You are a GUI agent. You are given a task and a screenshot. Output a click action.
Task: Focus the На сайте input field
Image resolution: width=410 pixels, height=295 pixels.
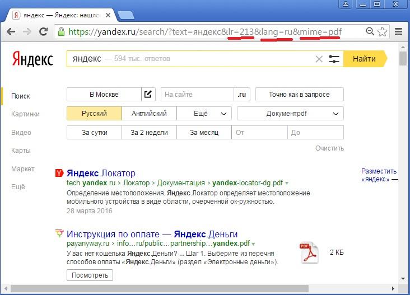pyautogui.click(x=197, y=95)
